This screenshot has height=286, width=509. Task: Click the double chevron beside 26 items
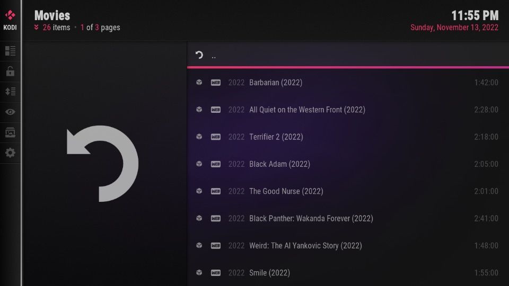(x=37, y=27)
